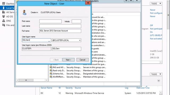Screen dimensions: 170x95
Task: Open the upper TASKS dropdown in Server Manager
Action: 156,3
